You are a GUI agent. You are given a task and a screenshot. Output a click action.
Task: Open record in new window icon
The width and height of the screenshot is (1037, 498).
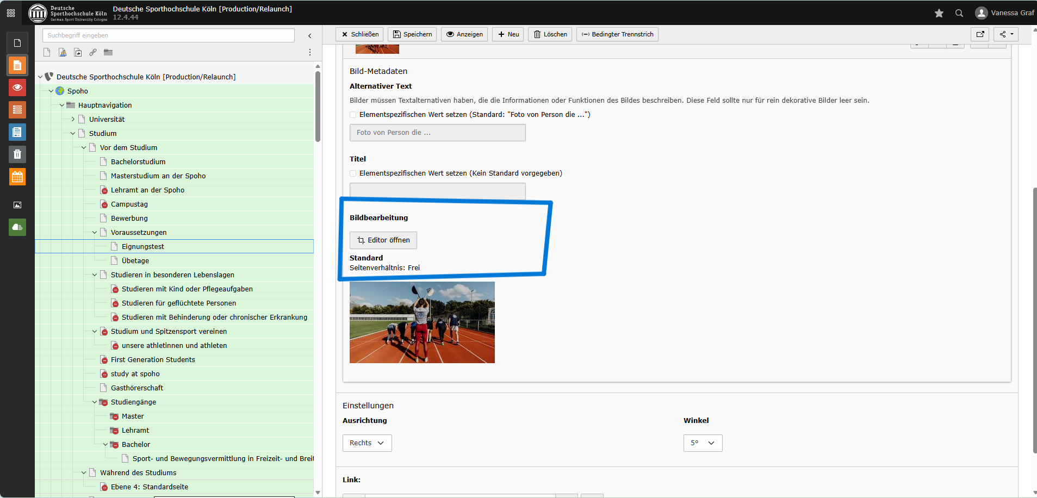pos(980,34)
